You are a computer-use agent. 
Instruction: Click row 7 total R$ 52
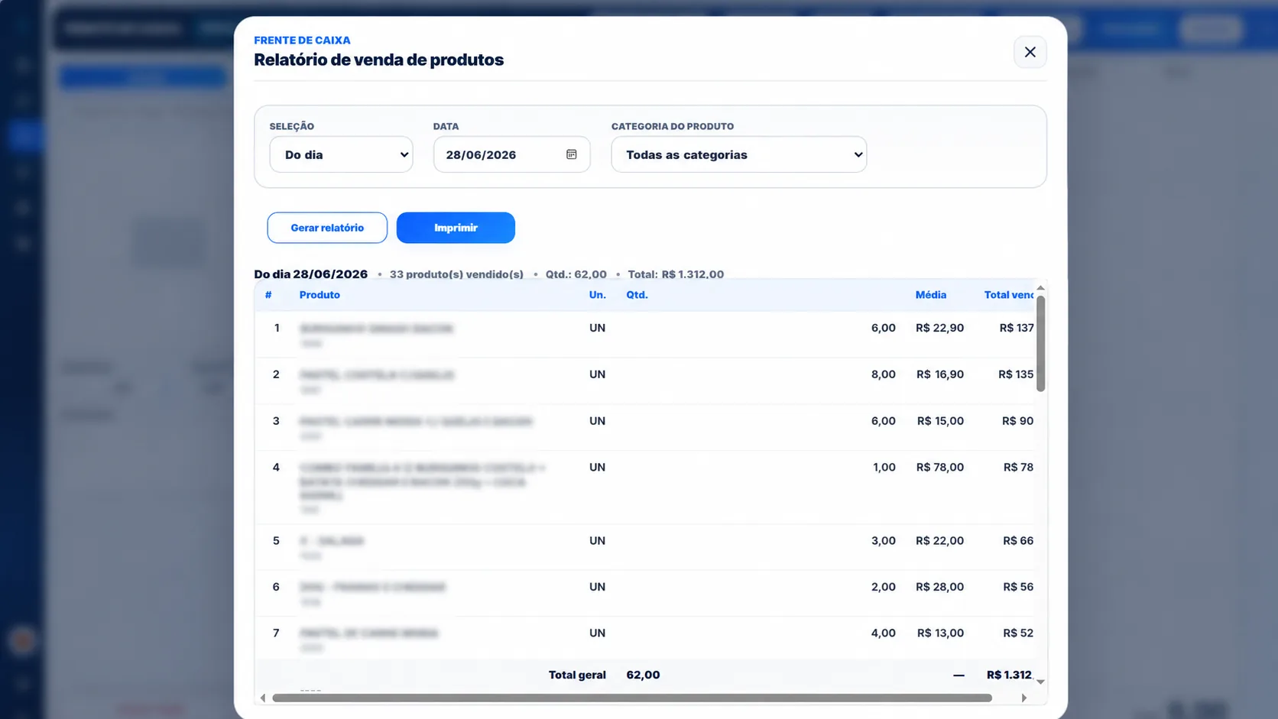pos(1018,633)
